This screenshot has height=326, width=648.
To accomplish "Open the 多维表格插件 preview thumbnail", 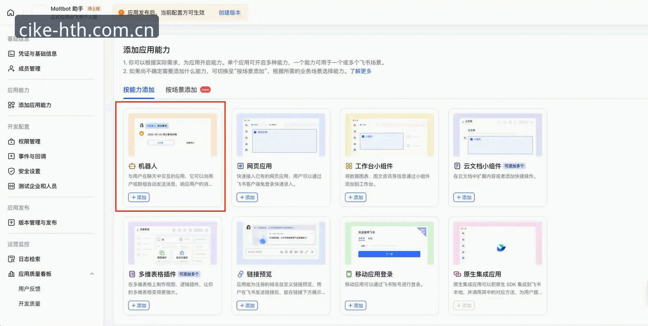I will point(173,243).
